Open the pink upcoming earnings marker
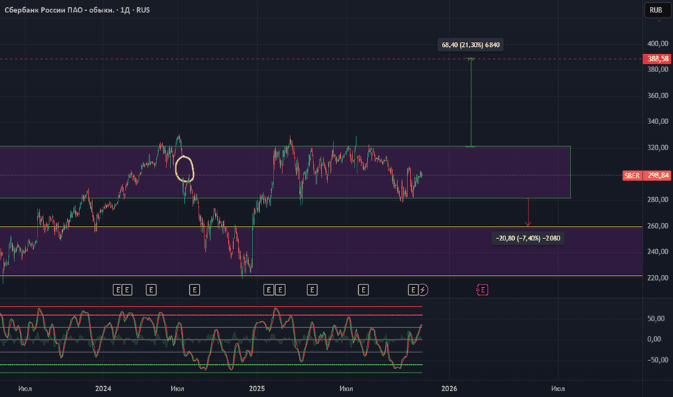Viewport: 673px width, 397px height. [482, 289]
